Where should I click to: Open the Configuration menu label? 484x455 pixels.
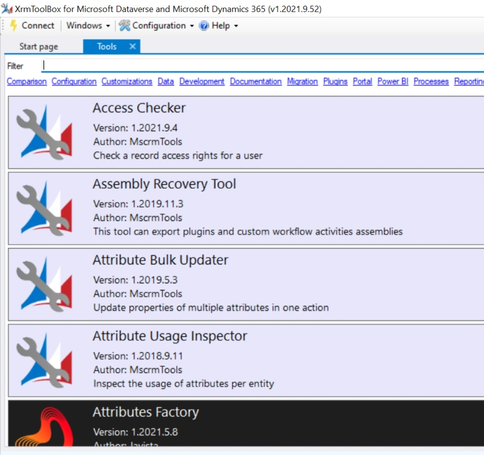pyautogui.click(x=159, y=26)
